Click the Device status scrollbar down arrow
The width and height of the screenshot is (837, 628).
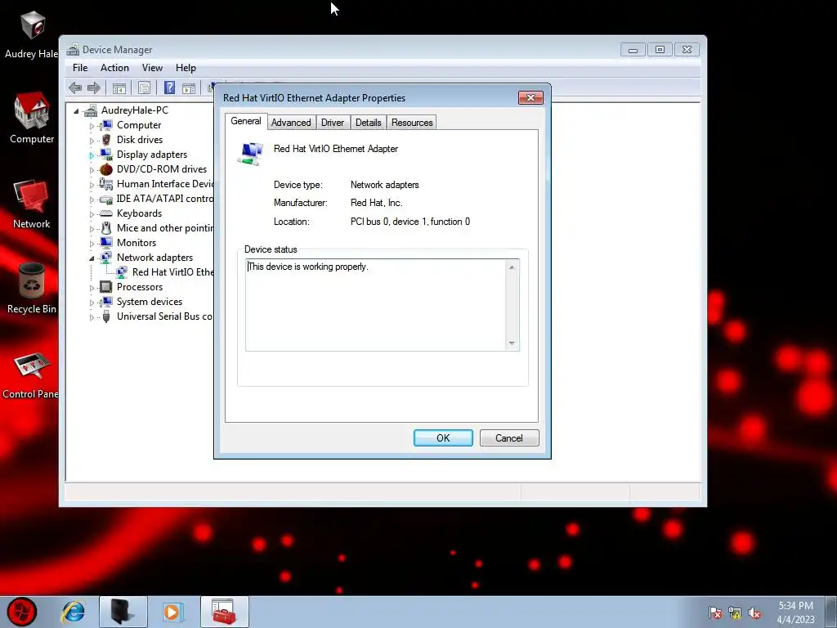point(512,343)
